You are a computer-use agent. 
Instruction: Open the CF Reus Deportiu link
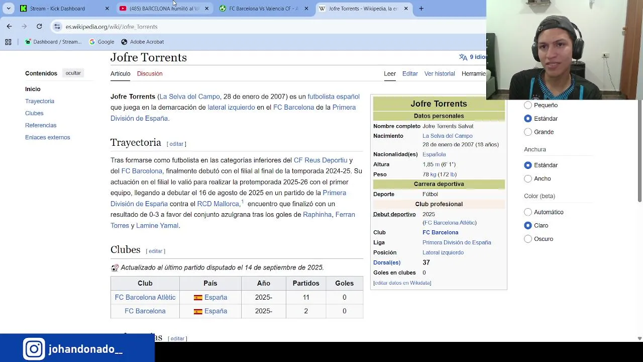tap(320, 160)
